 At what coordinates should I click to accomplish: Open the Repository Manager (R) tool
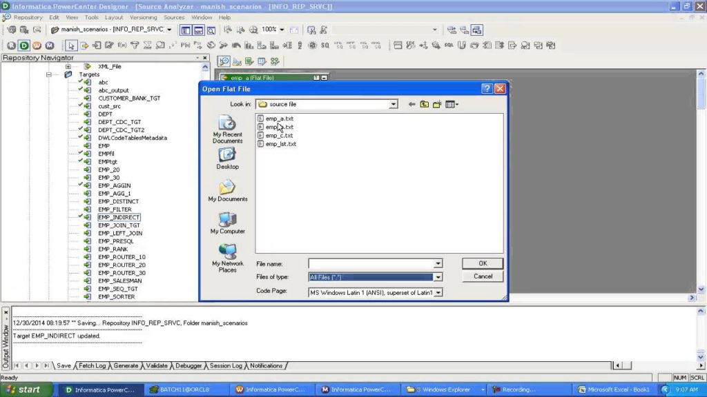pos(11,45)
